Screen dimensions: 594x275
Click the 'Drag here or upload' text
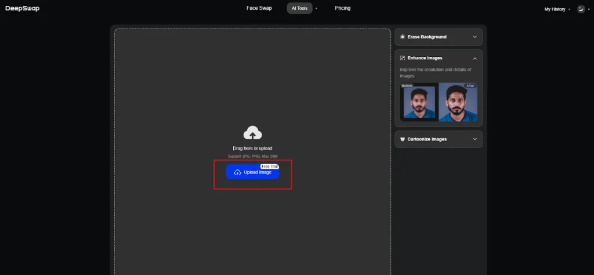(x=253, y=148)
